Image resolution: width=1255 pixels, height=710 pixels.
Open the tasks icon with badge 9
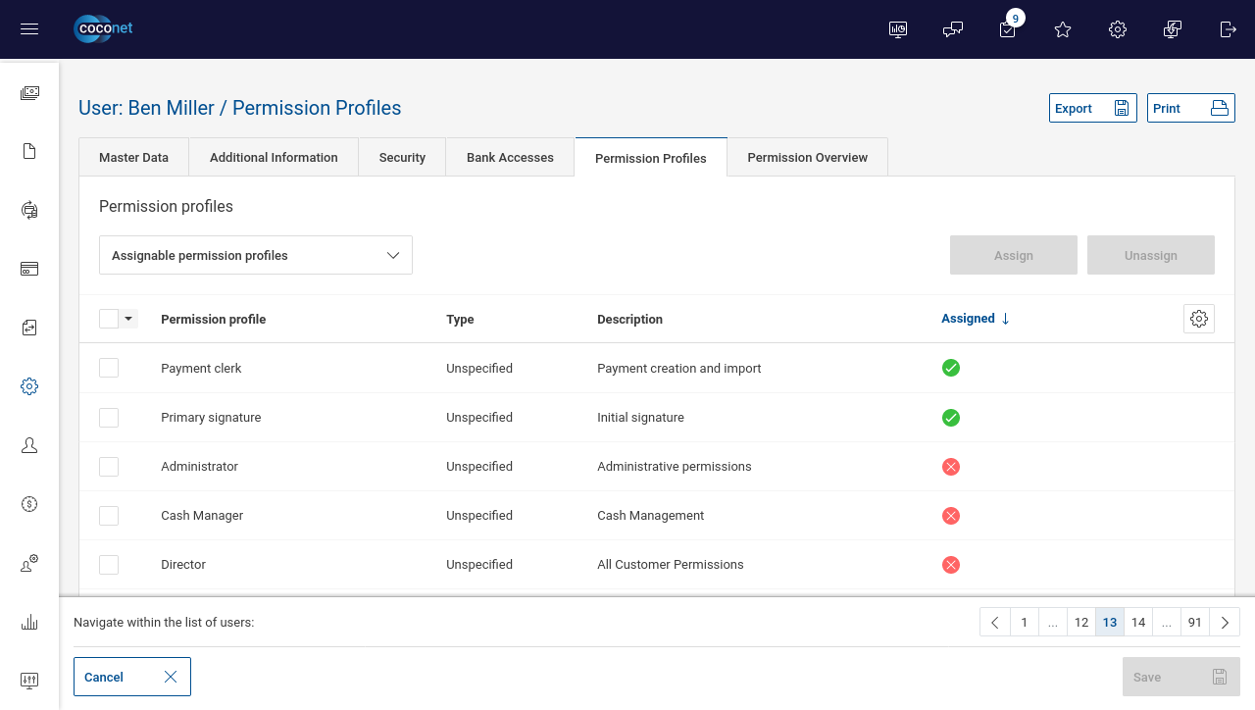click(1008, 29)
